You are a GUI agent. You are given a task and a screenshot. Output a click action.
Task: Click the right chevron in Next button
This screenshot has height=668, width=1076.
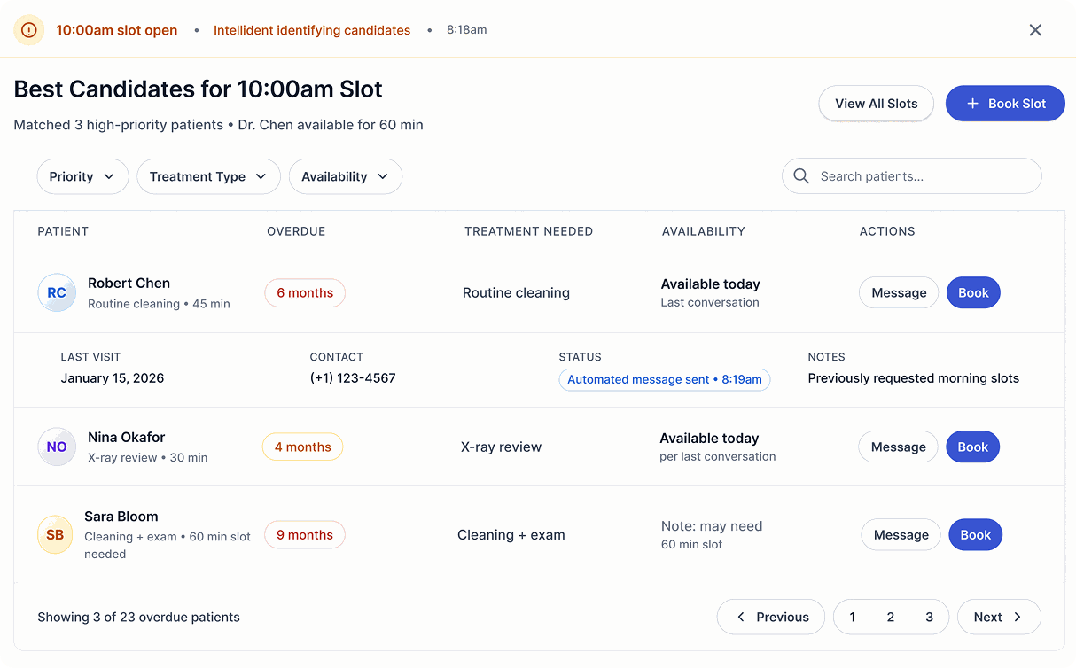pos(1018,618)
